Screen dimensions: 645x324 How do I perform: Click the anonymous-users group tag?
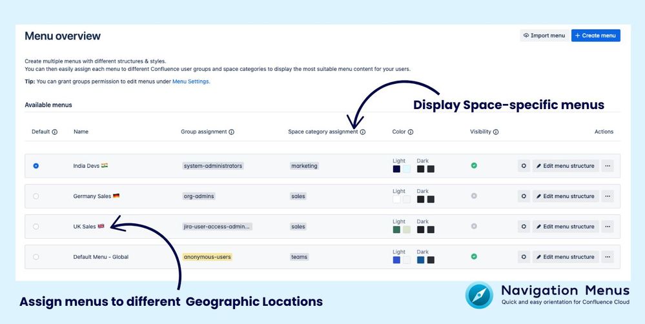coord(208,257)
